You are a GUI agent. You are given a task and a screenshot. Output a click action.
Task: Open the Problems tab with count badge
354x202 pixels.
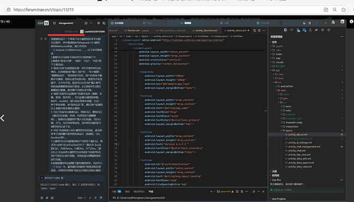116,191
